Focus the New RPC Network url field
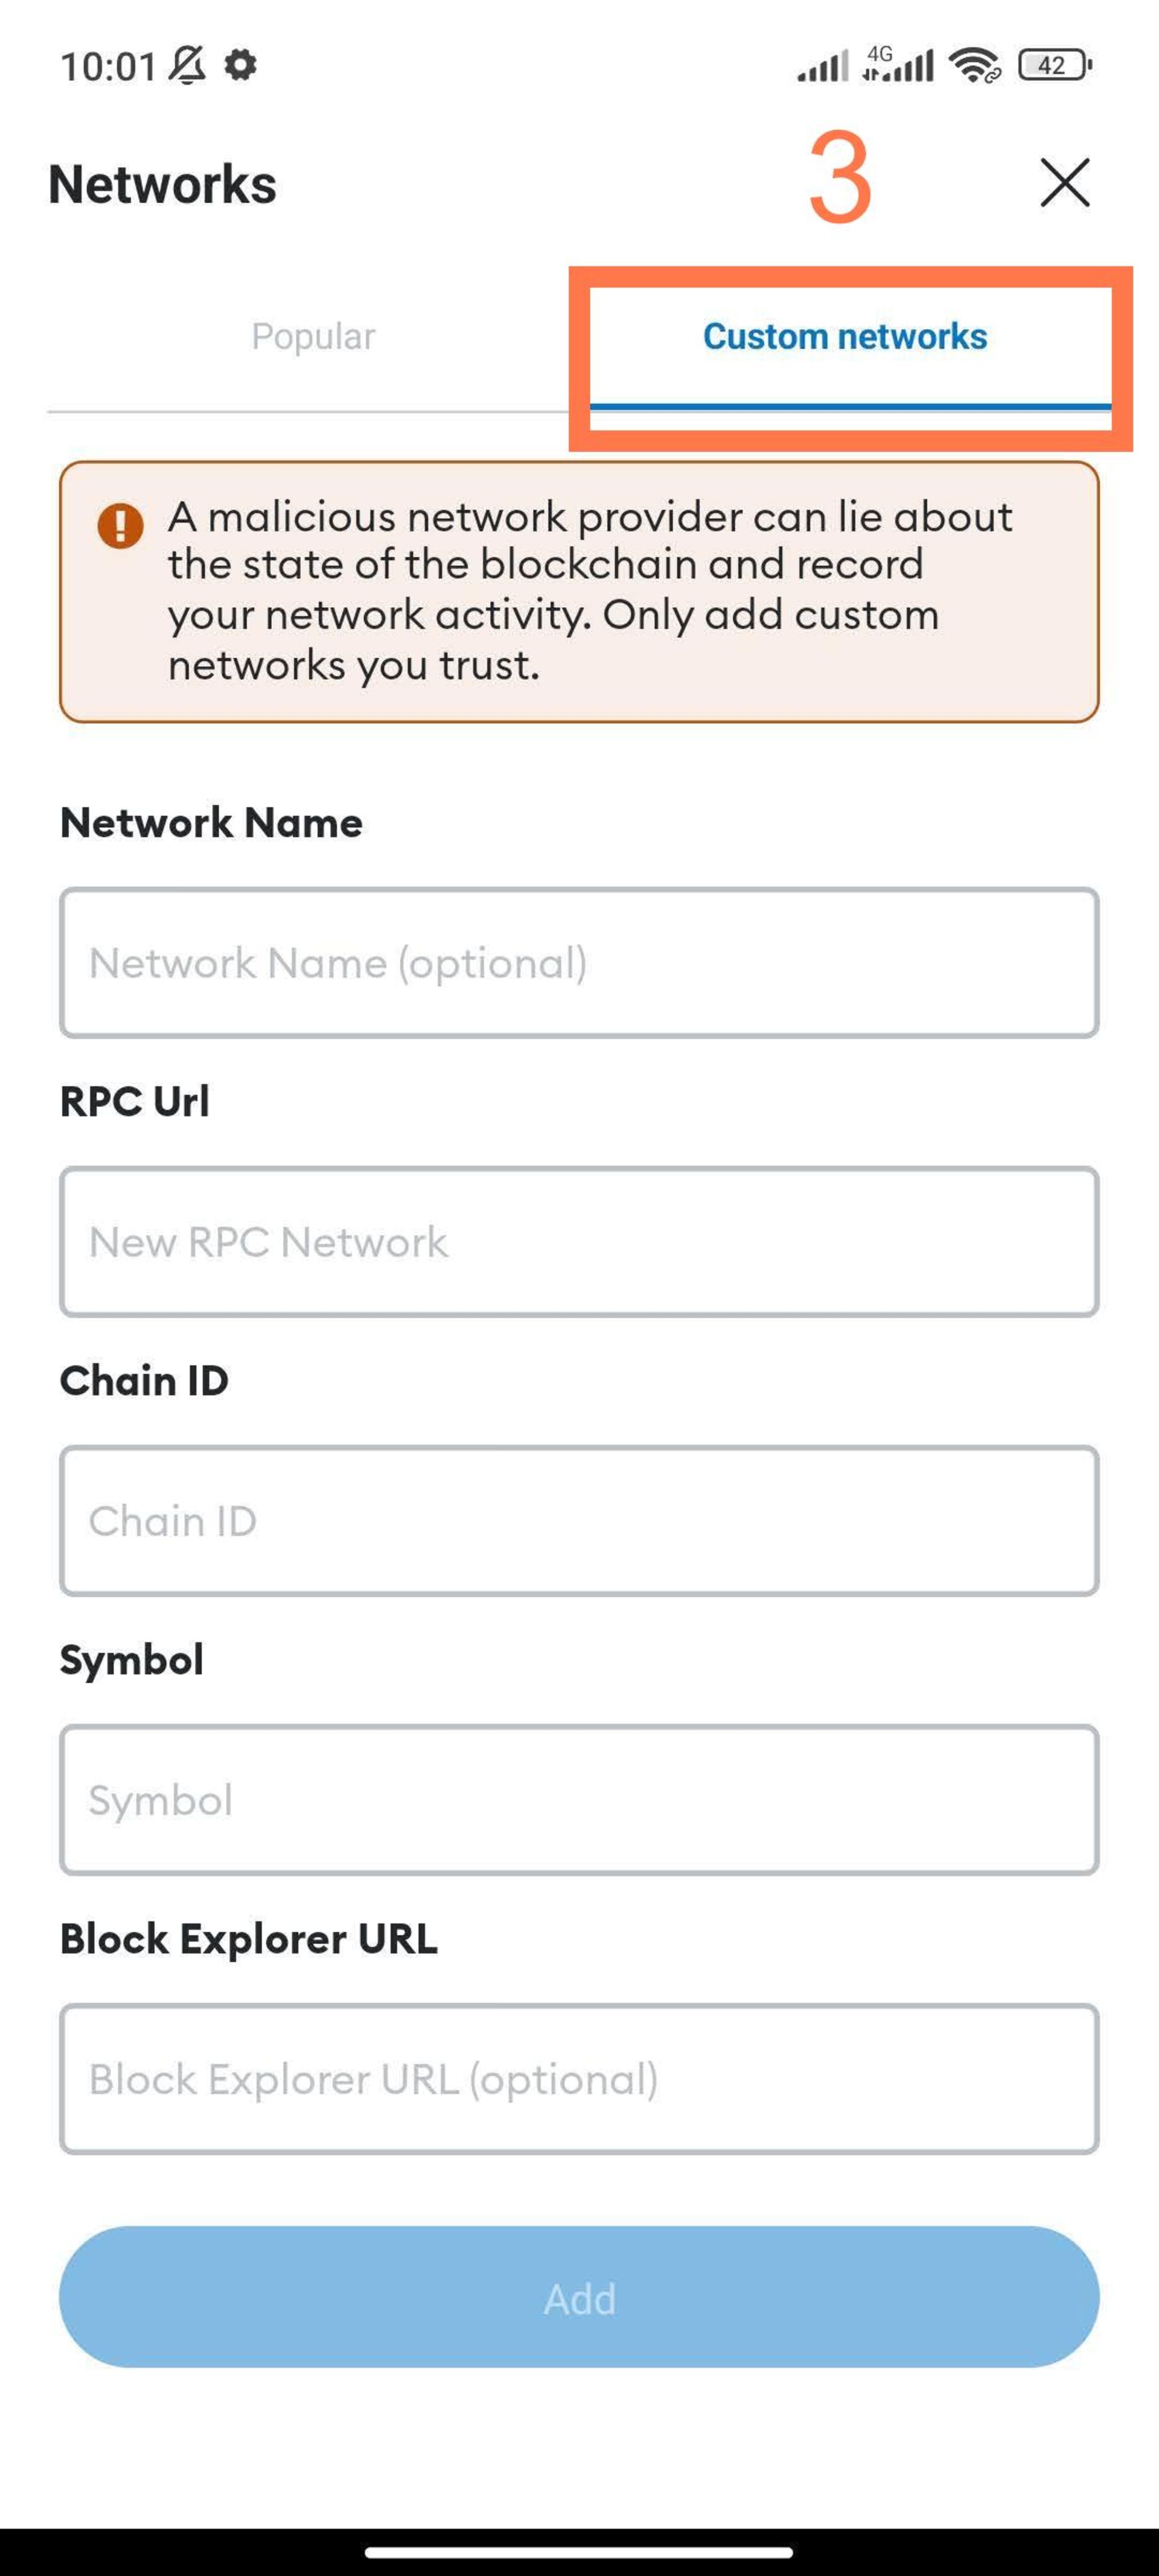This screenshot has width=1159, height=2576. click(579, 1241)
